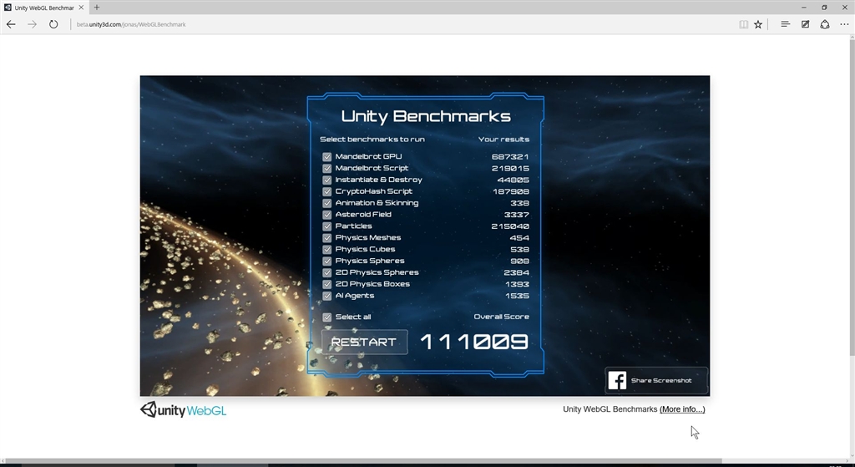The width and height of the screenshot is (855, 467).
Task: Go back to the previous page
Action: click(x=11, y=24)
